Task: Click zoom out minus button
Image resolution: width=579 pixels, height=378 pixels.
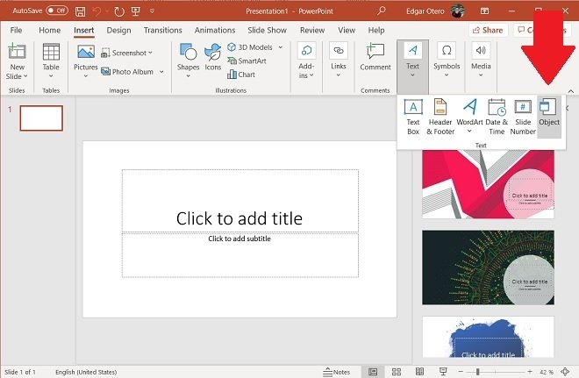Action: pyautogui.click(x=461, y=372)
